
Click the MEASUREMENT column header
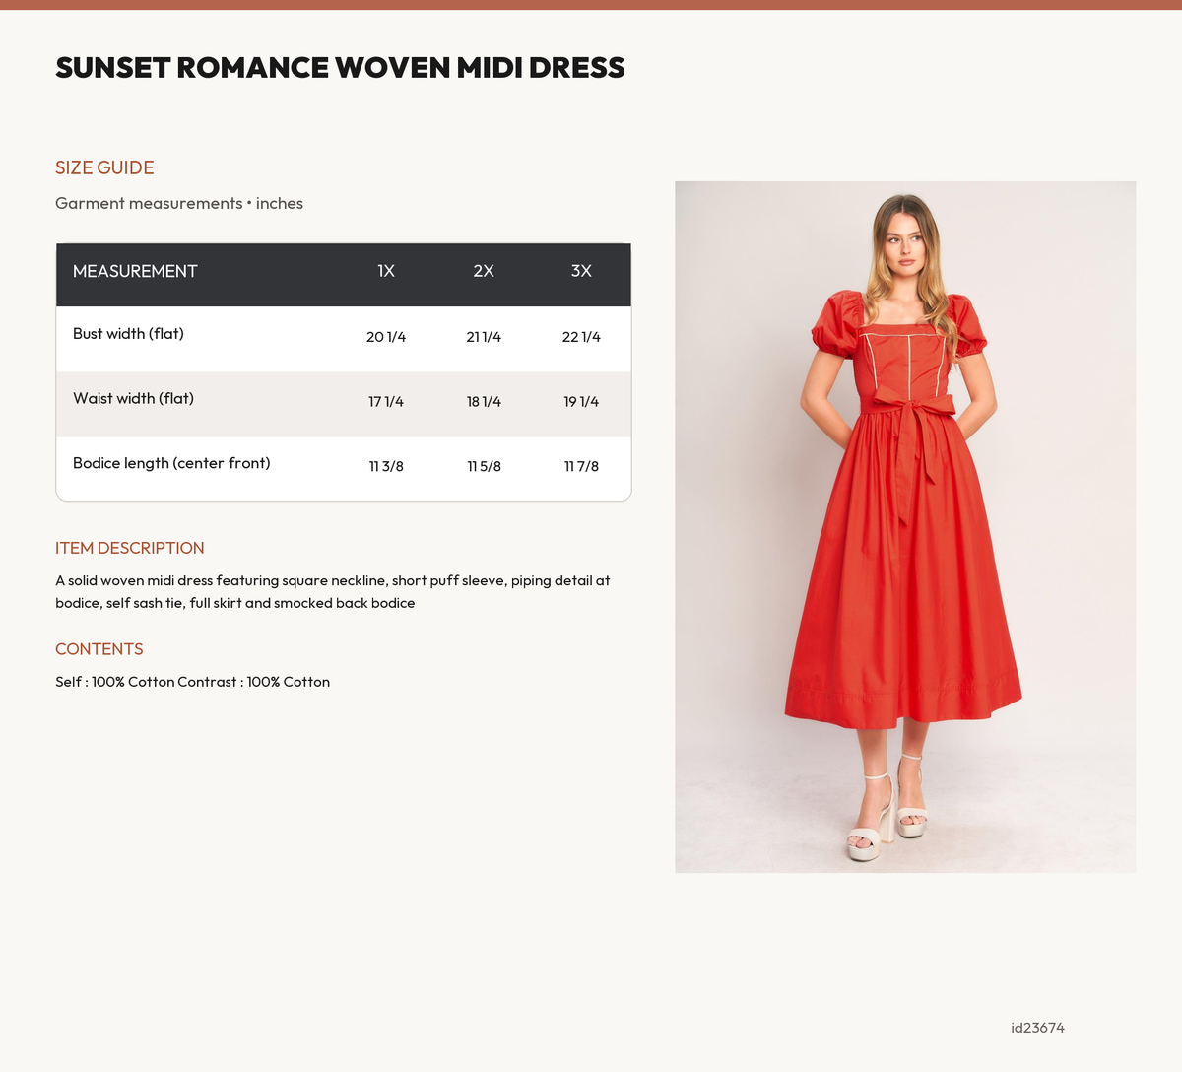(135, 271)
